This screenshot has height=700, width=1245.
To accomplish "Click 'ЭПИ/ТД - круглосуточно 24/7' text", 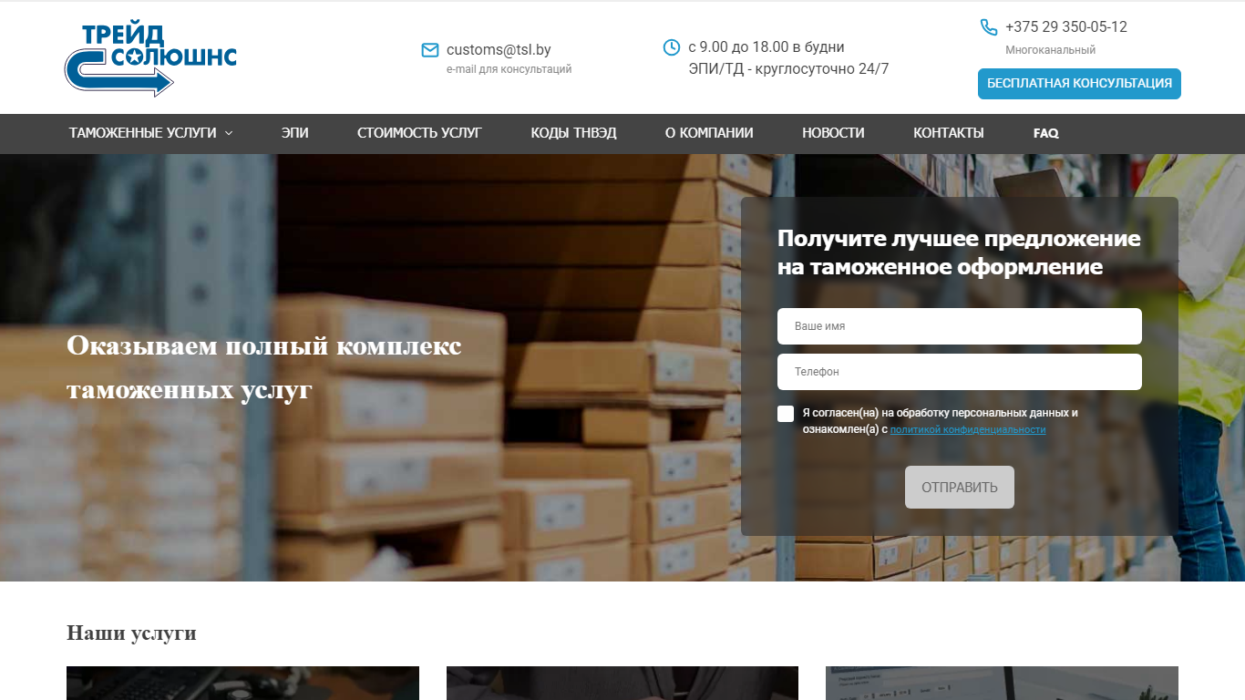I will [788, 68].
